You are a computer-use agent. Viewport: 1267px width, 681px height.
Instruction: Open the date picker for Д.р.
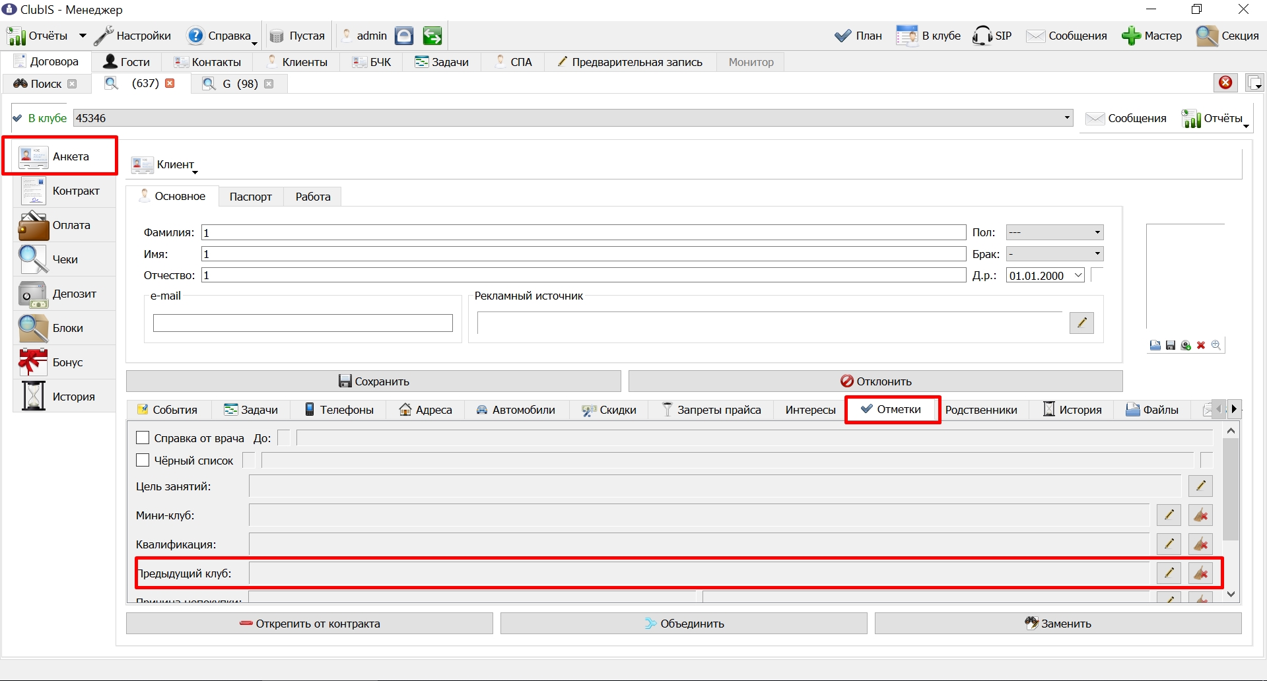[x=1078, y=275]
